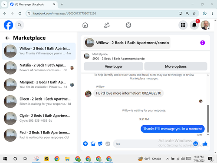Open conversation information purple icon

click(x=203, y=43)
